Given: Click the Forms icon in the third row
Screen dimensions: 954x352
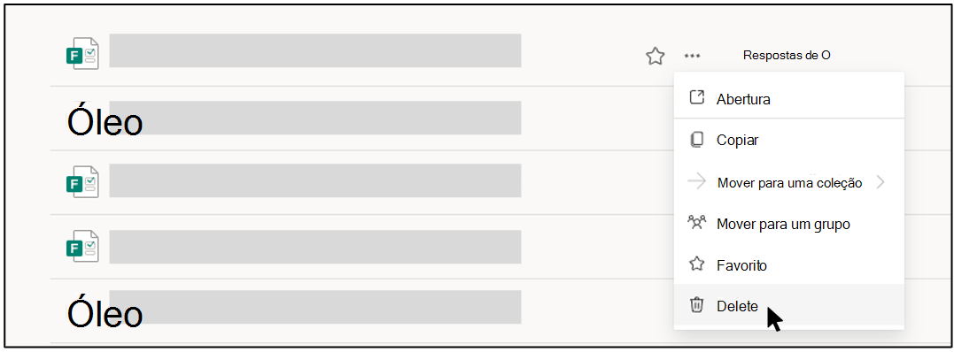Looking at the screenshot, I should [x=82, y=182].
